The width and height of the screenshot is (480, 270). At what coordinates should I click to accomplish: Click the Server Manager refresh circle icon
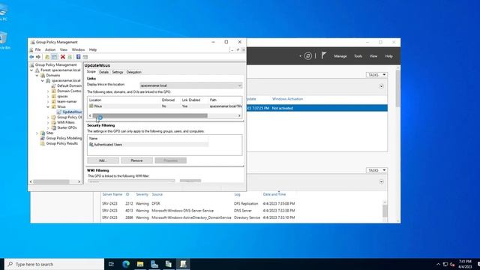pos(308,55)
